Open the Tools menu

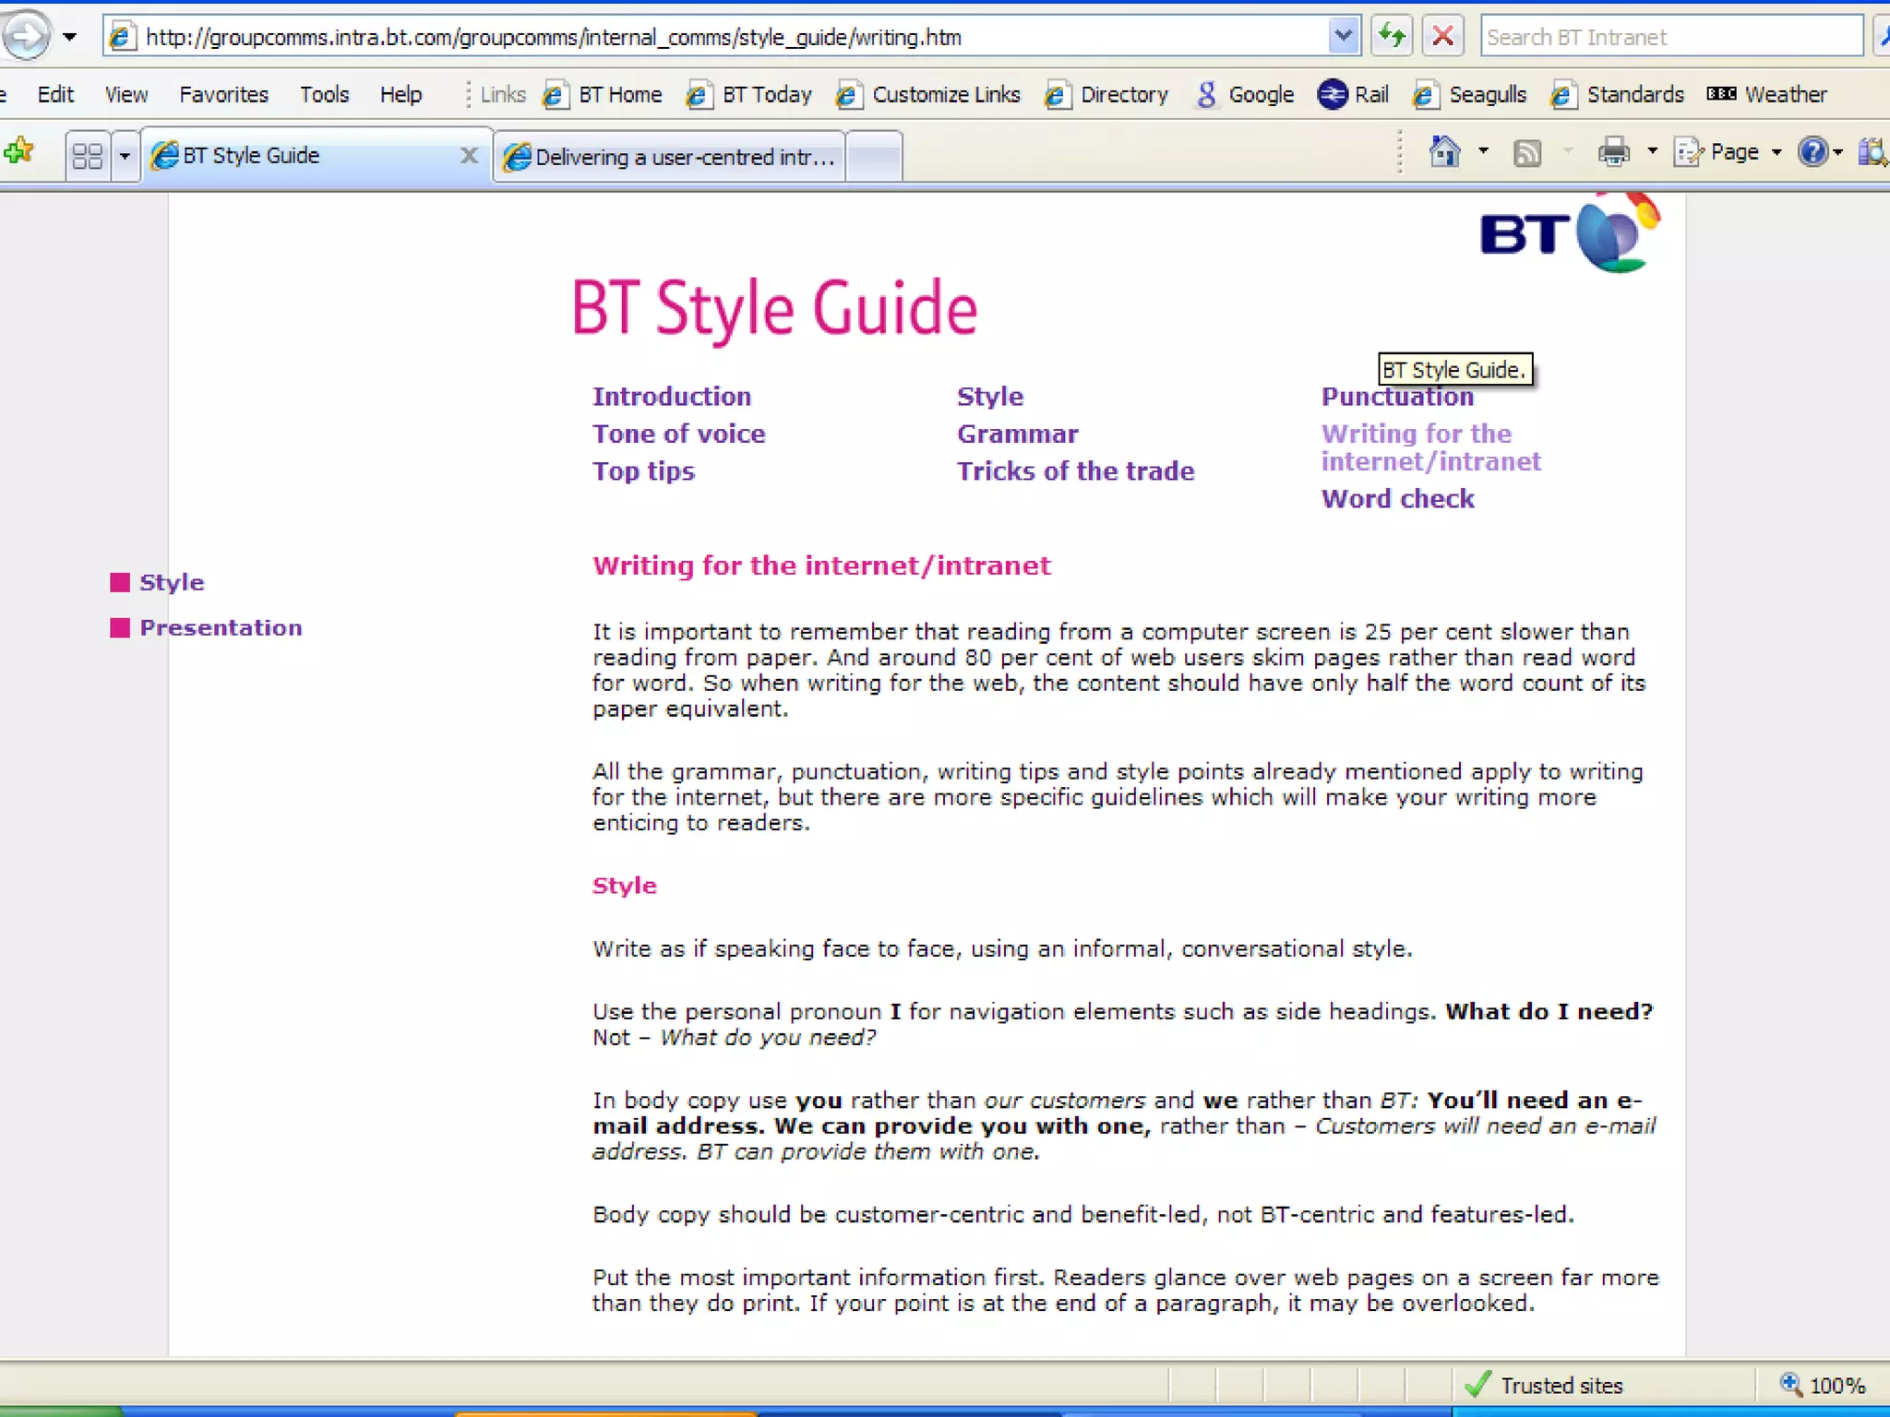pyautogui.click(x=324, y=94)
